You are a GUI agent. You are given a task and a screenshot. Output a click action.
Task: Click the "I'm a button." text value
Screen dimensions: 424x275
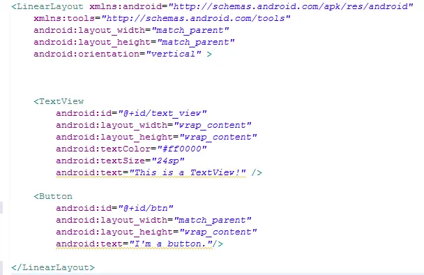coord(171,244)
